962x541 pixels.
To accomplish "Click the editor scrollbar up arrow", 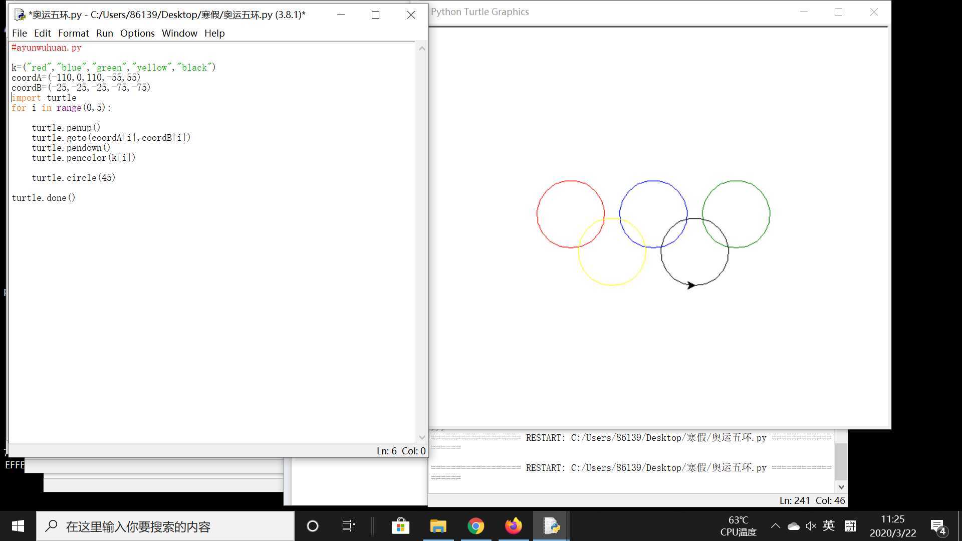I will point(422,48).
